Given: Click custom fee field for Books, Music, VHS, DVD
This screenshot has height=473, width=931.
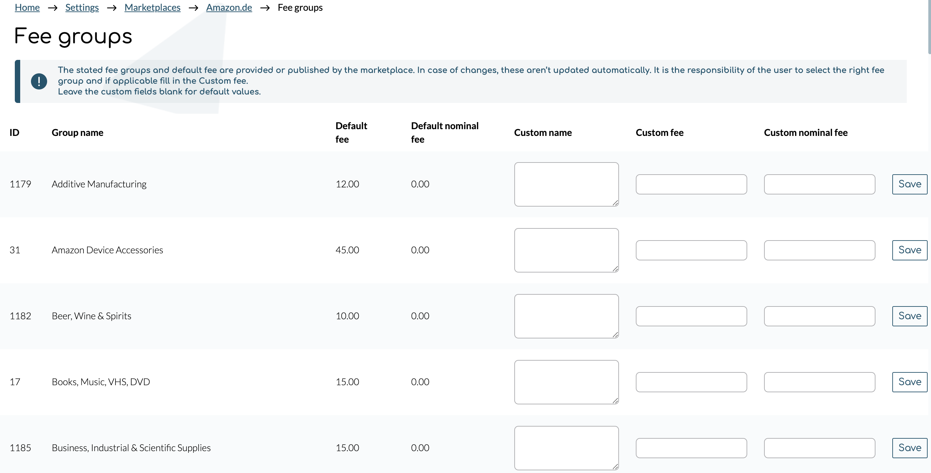Looking at the screenshot, I should (x=691, y=382).
